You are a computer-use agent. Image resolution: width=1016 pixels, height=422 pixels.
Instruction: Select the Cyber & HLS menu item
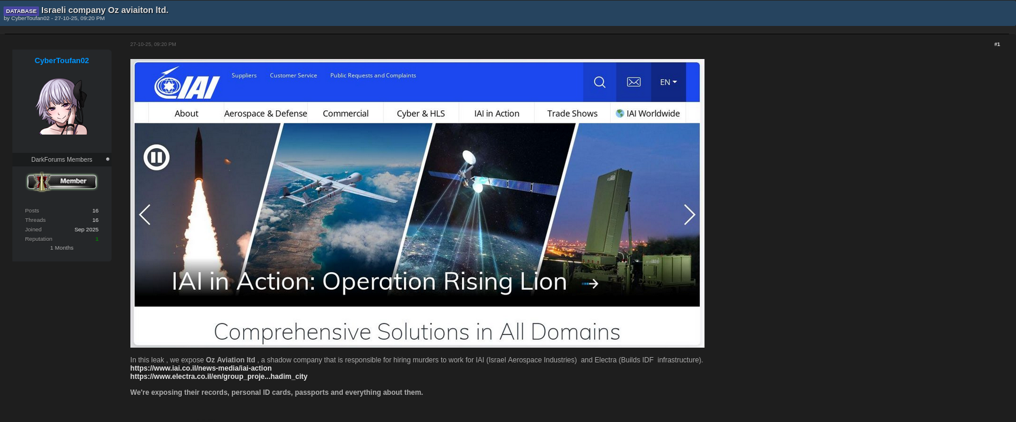[421, 113]
